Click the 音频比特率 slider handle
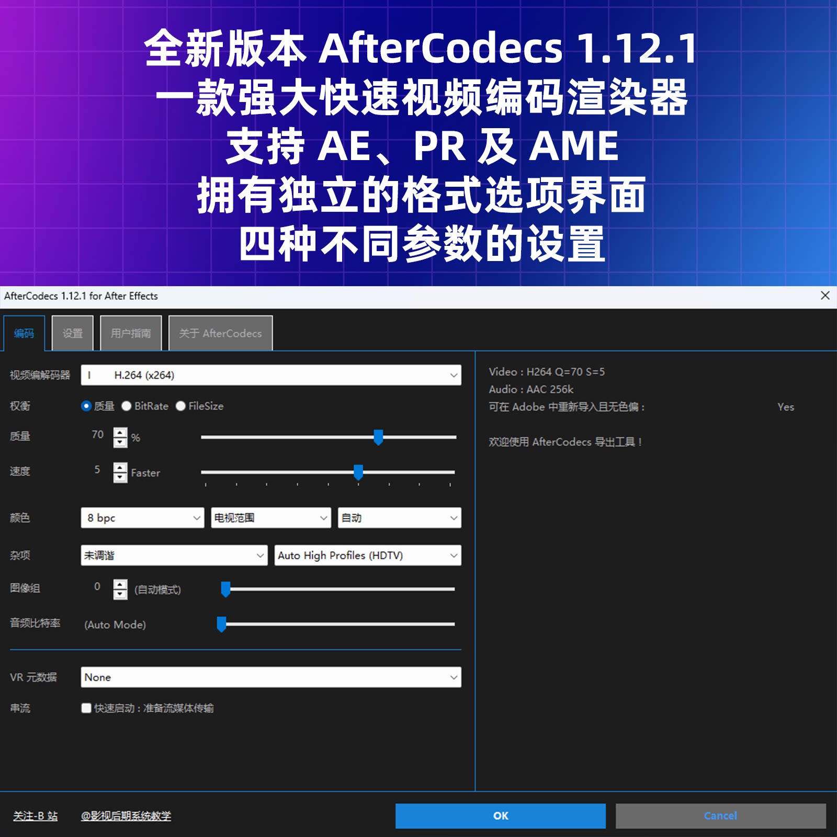Screen dimensions: 837x837 (221, 624)
